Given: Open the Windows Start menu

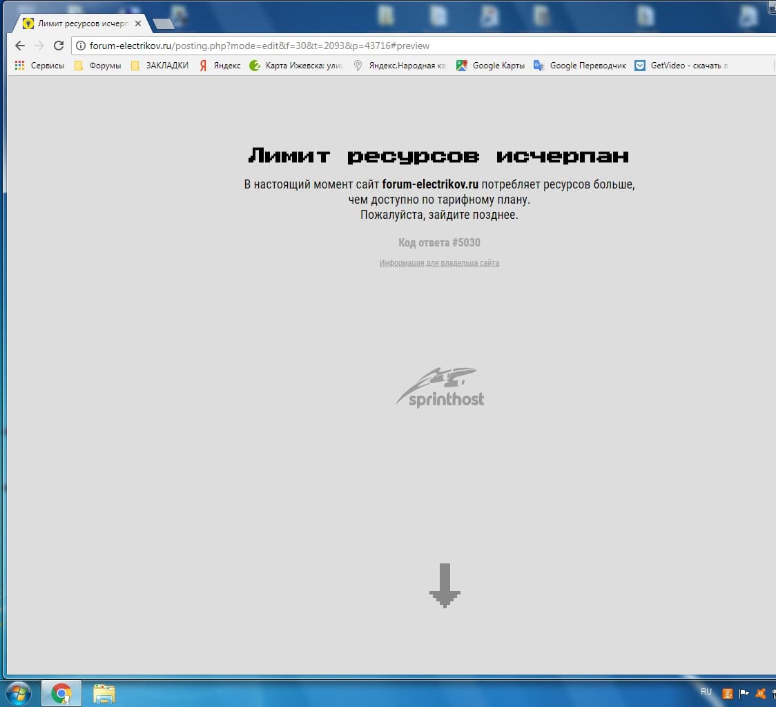Looking at the screenshot, I should [x=18, y=693].
